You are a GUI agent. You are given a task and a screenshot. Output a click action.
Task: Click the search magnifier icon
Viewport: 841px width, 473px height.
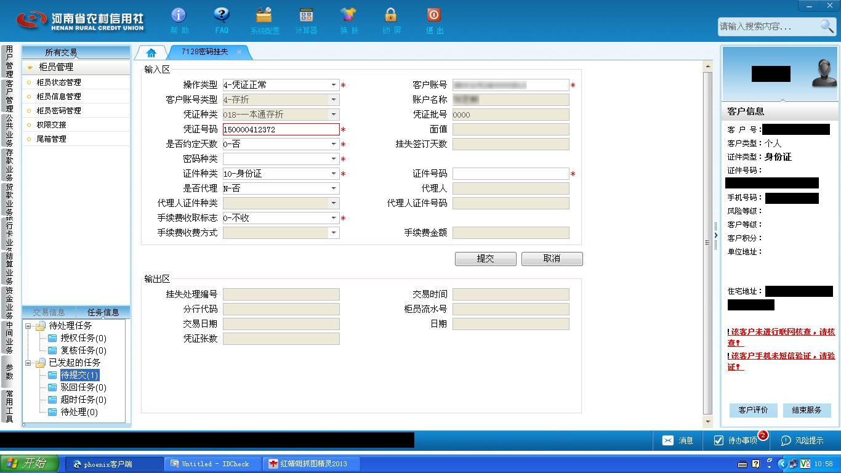[827, 26]
